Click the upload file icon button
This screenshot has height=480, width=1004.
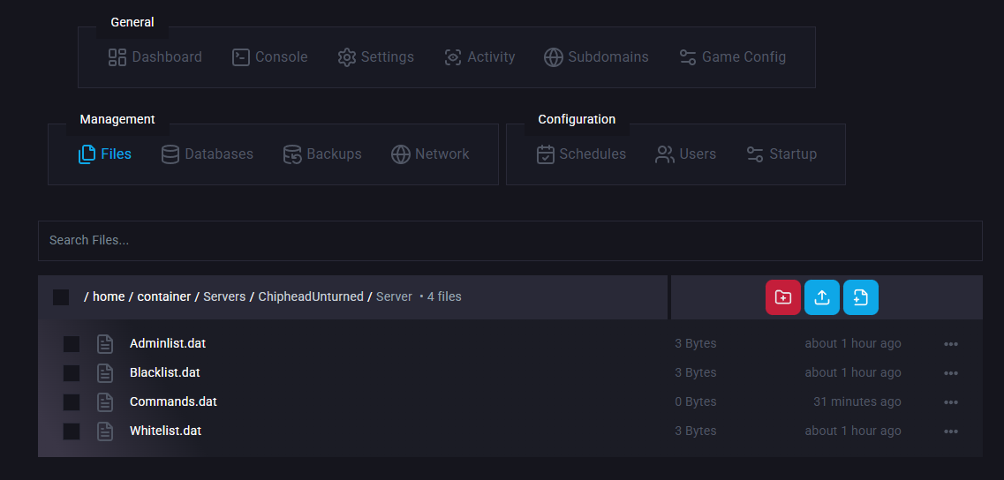click(822, 297)
